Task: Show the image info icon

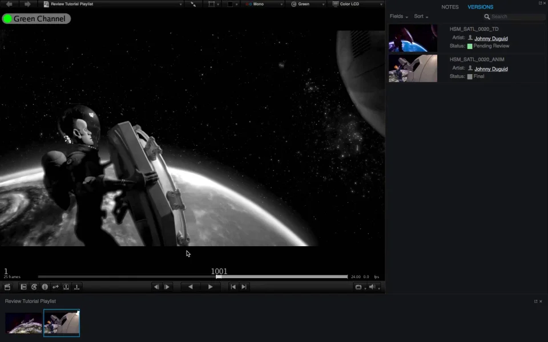Action: tap(45, 287)
